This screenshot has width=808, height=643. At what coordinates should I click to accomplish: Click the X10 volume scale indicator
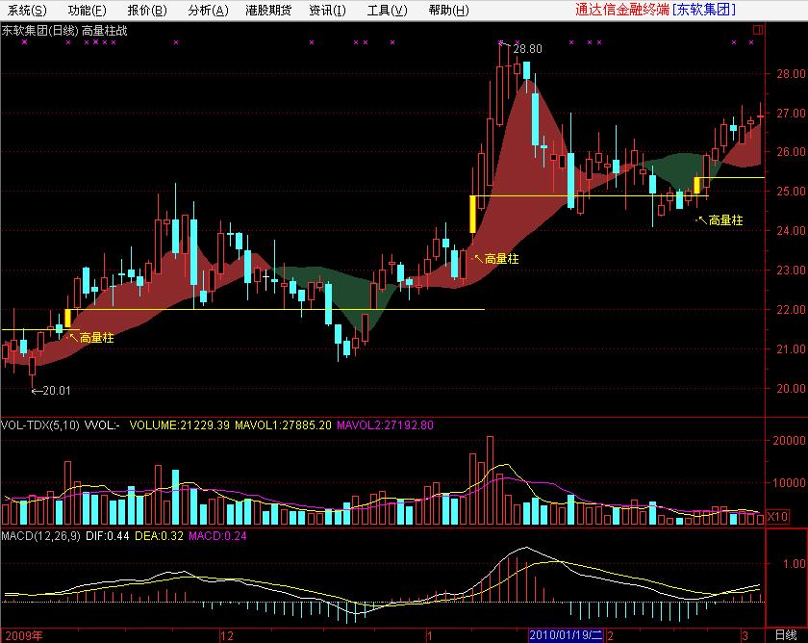point(777,517)
